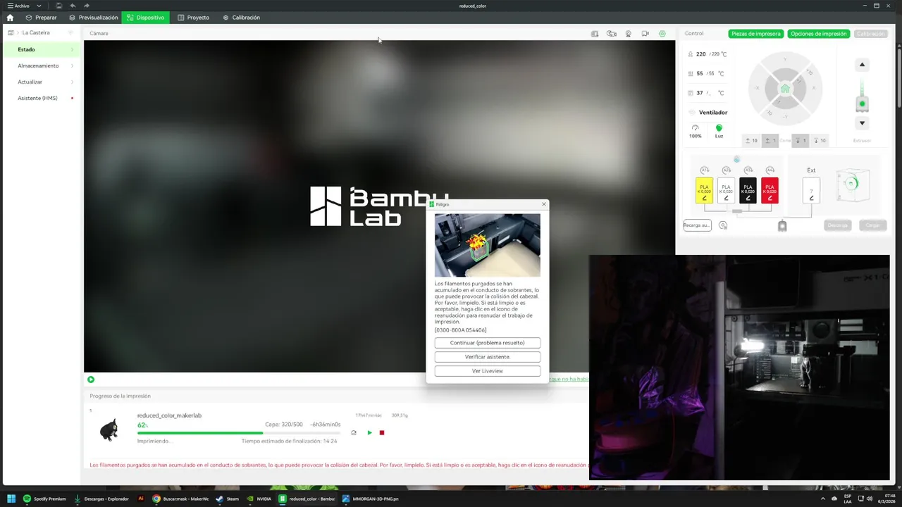Open Actualizar in the sidebar
The height and width of the screenshot is (507, 902).
click(x=40, y=82)
